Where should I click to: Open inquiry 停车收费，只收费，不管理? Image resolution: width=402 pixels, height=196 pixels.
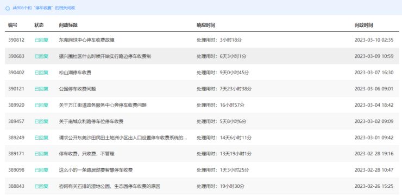(86, 154)
